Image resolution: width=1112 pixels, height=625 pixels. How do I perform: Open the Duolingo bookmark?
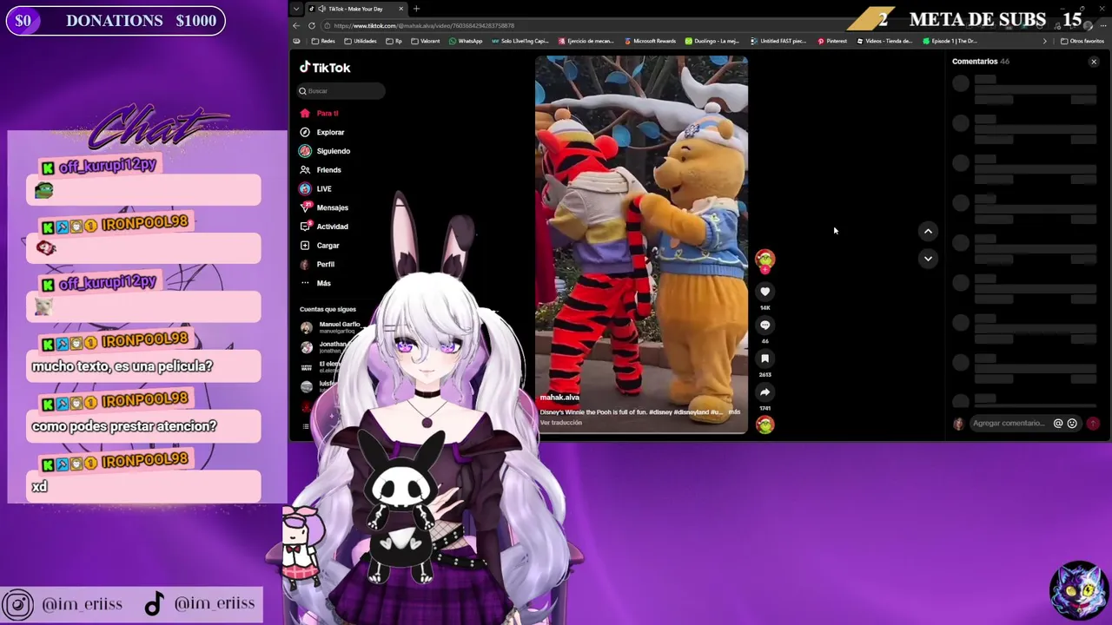tap(712, 41)
